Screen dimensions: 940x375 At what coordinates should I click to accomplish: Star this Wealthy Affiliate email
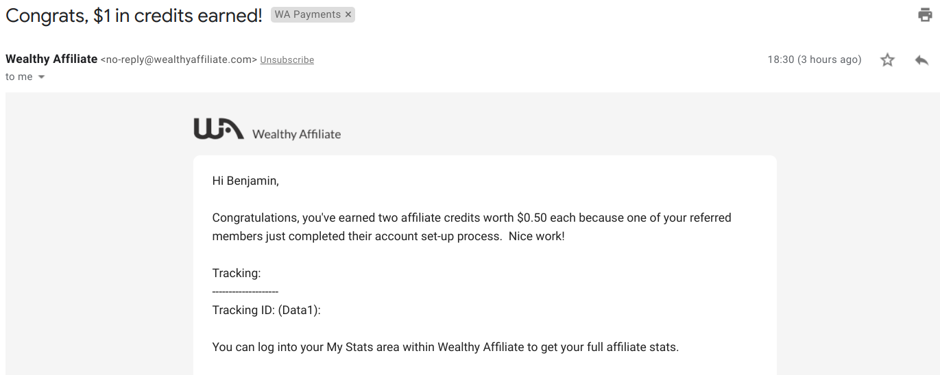[x=888, y=60]
